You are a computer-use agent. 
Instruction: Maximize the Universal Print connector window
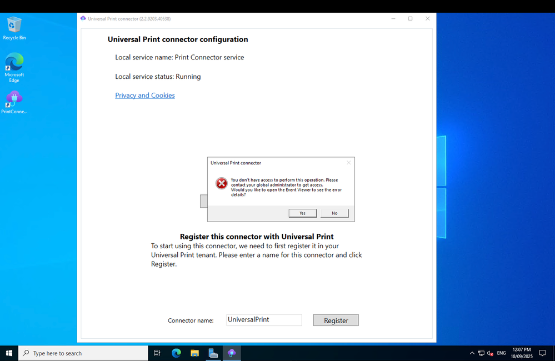(x=410, y=19)
